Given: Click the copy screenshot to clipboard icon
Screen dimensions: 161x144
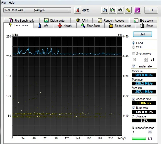Looking at the screenshot, I should tap(112, 10).
